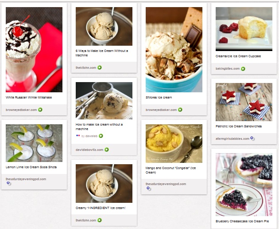Click green icon on S'Mores Ice cream card
The image size is (279, 229).
tap(180, 110)
